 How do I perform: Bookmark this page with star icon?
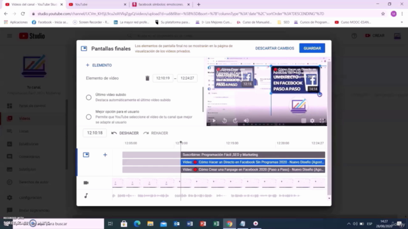[383, 14]
